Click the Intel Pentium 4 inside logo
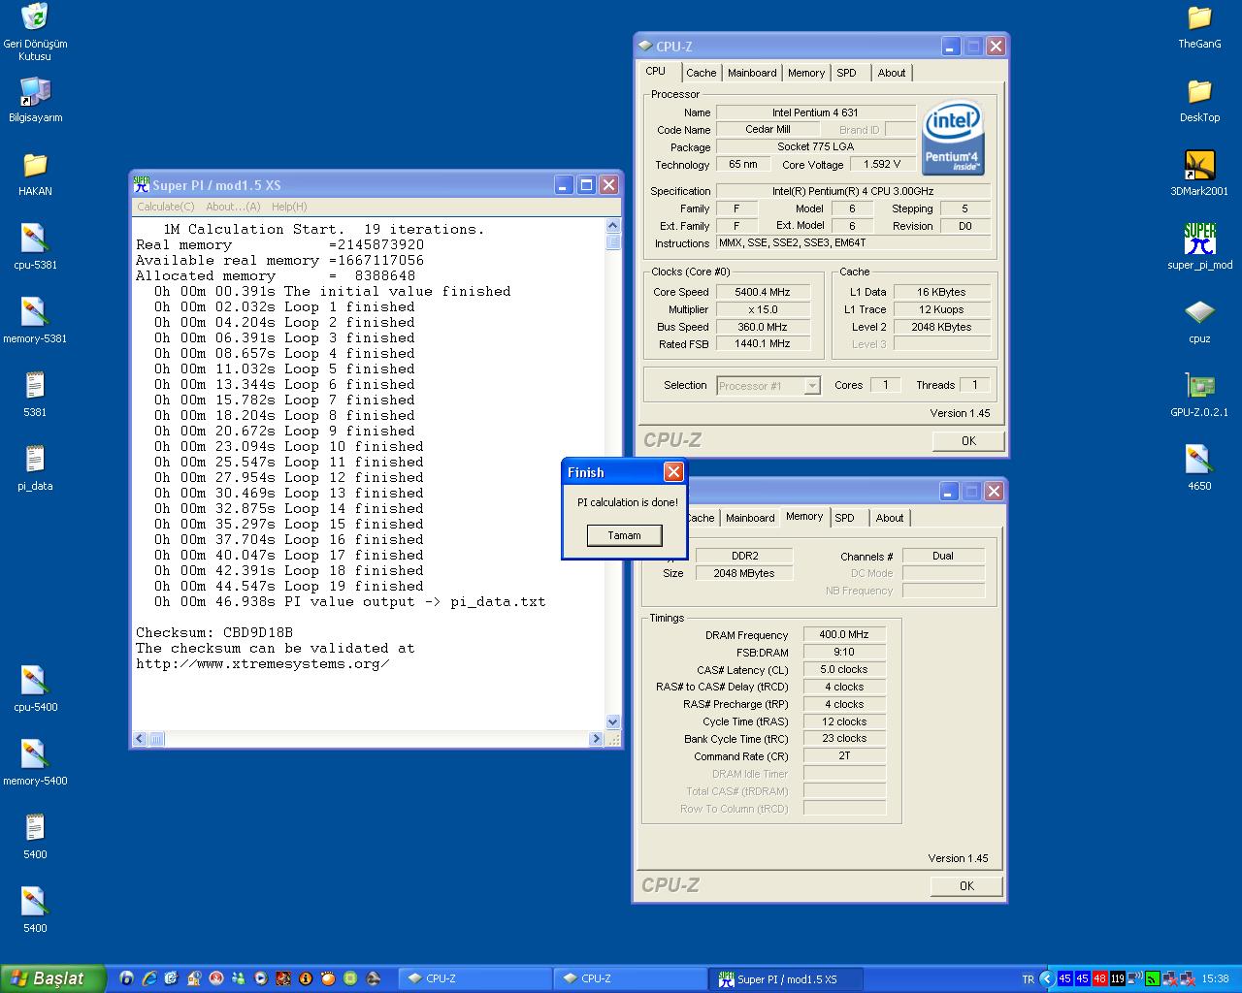The height and width of the screenshot is (993, 1242). (953, 139)
